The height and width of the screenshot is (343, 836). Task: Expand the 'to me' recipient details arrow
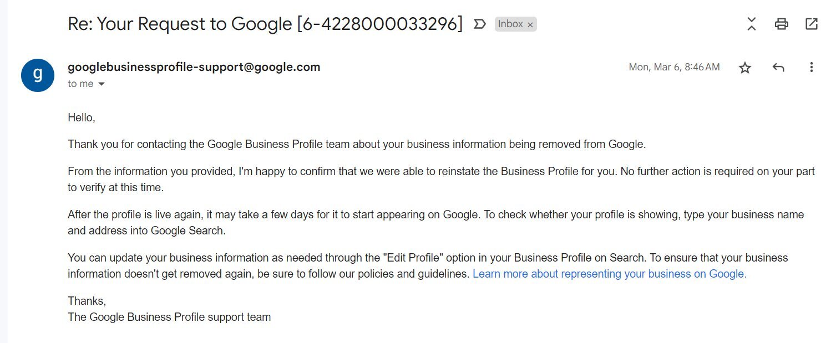click(x=101, y=84)
